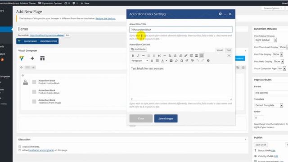This screenshot has width=288, height=162.
Task: Open the text color dropdown arrow
Action: [x=166, y=61]
